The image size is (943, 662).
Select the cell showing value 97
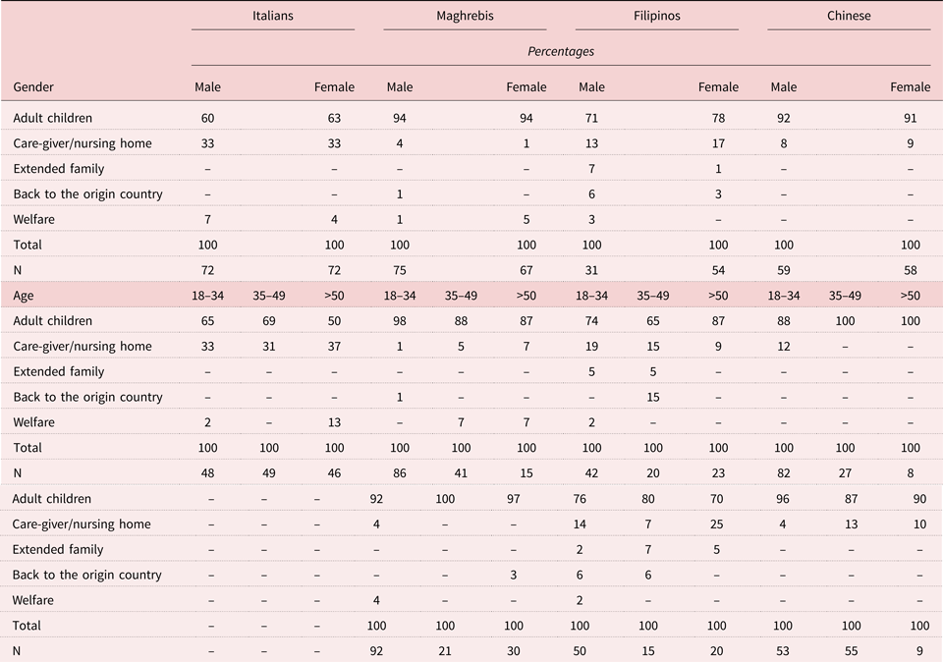click(527, 499)
